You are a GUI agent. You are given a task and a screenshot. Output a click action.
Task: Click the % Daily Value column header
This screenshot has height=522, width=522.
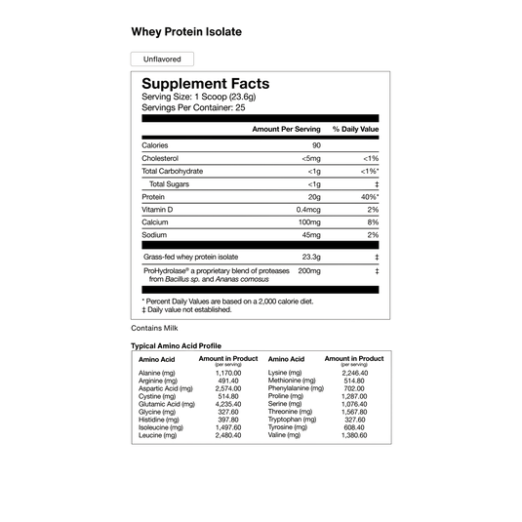355,129
